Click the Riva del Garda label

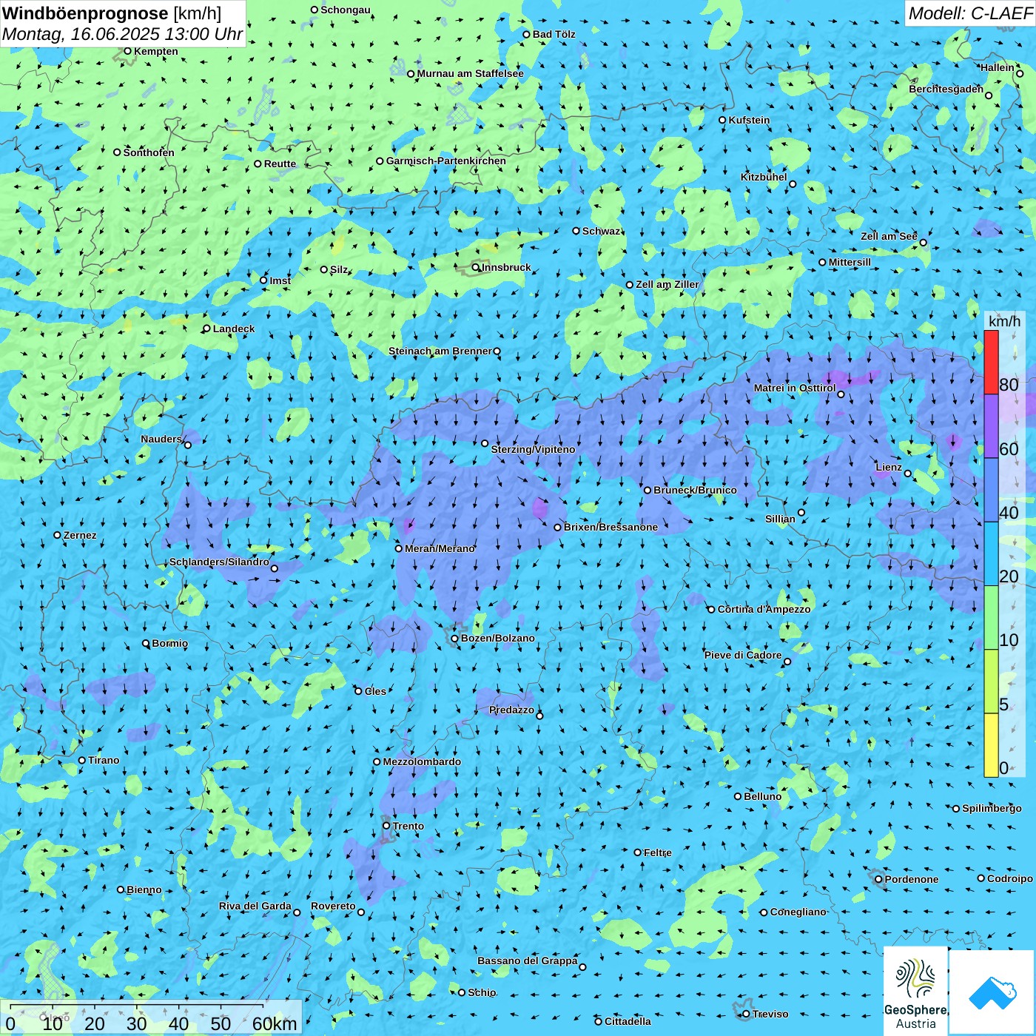255,906
